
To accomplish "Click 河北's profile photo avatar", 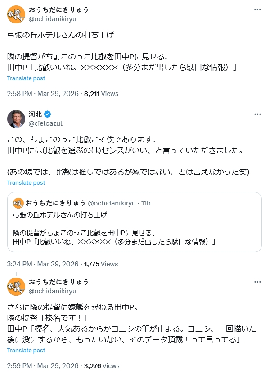I will (x=16, y=119).
